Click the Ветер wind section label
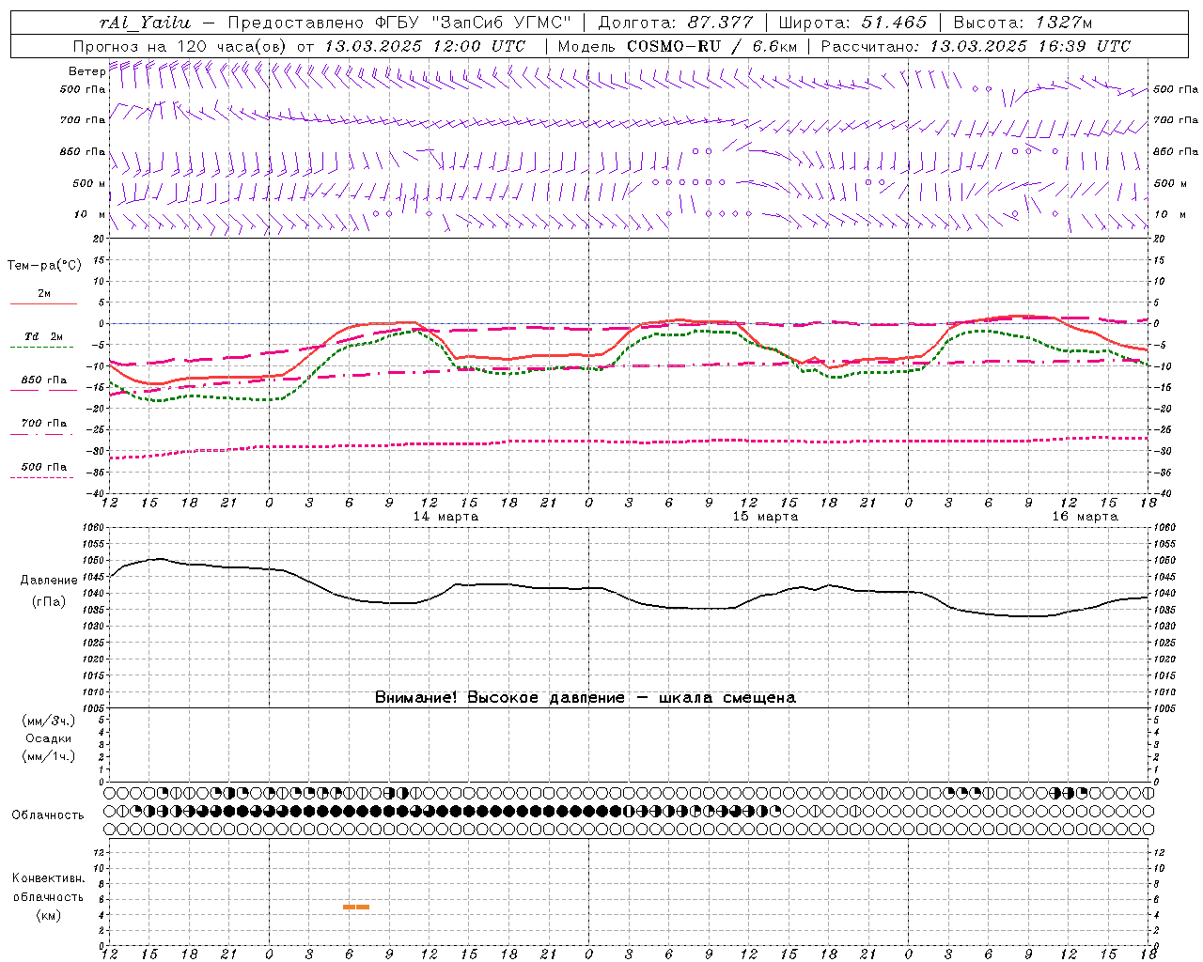The width and height of the screenshot is (1203, 962). pyautogui.click(x=86, y=71)
